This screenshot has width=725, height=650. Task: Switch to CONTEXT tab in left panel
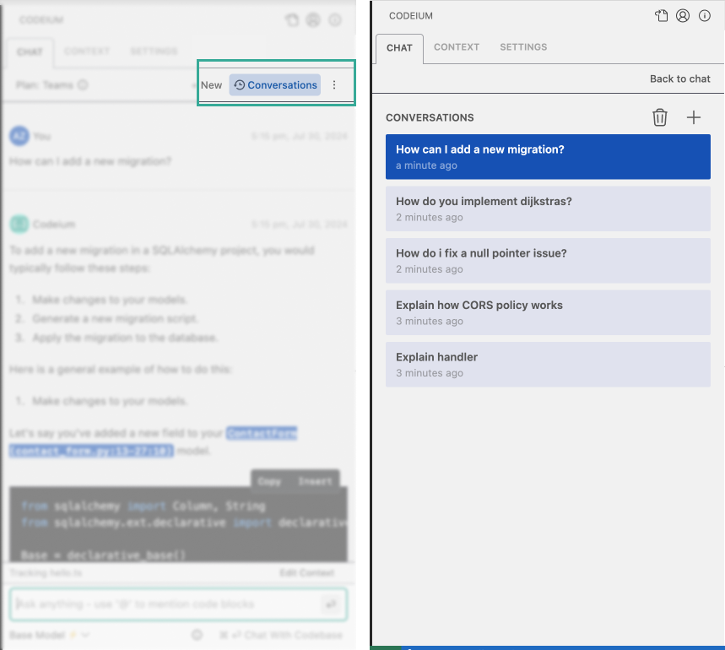pyautogui.click(x=87, y=51)
